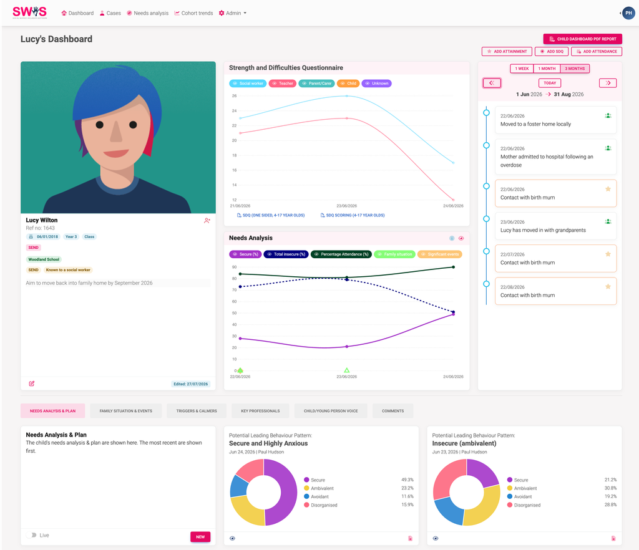639x550 pixels.
Task: Click the eye icon on Secure and Highly Anxious card
Action: point(232,538)
